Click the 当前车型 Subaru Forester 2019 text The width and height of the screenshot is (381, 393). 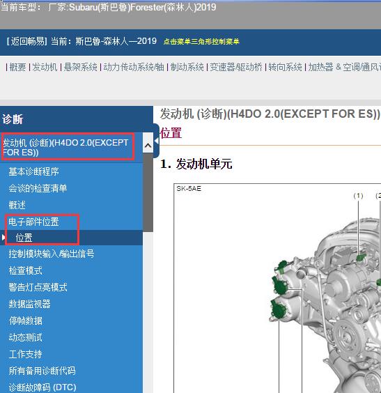(108, 7)
